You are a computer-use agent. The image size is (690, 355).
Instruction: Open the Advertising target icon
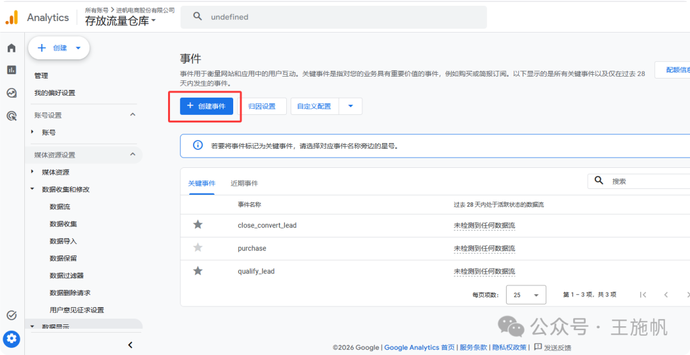click(11, 116)
